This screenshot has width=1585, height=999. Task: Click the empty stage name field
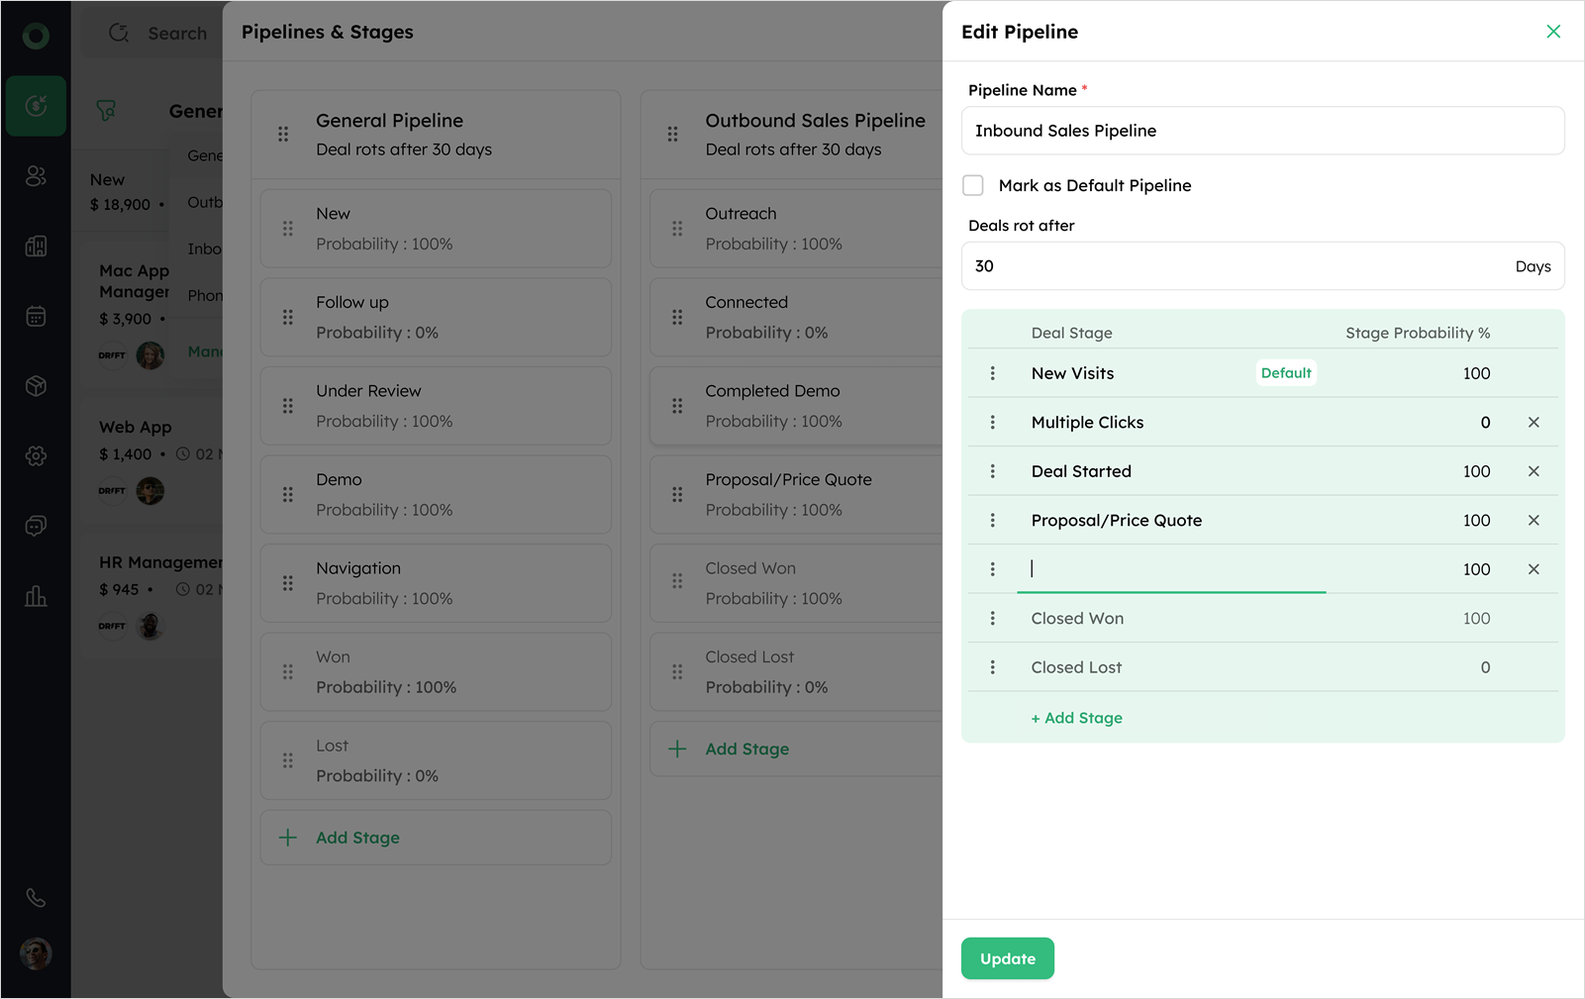coord(1171,569)
